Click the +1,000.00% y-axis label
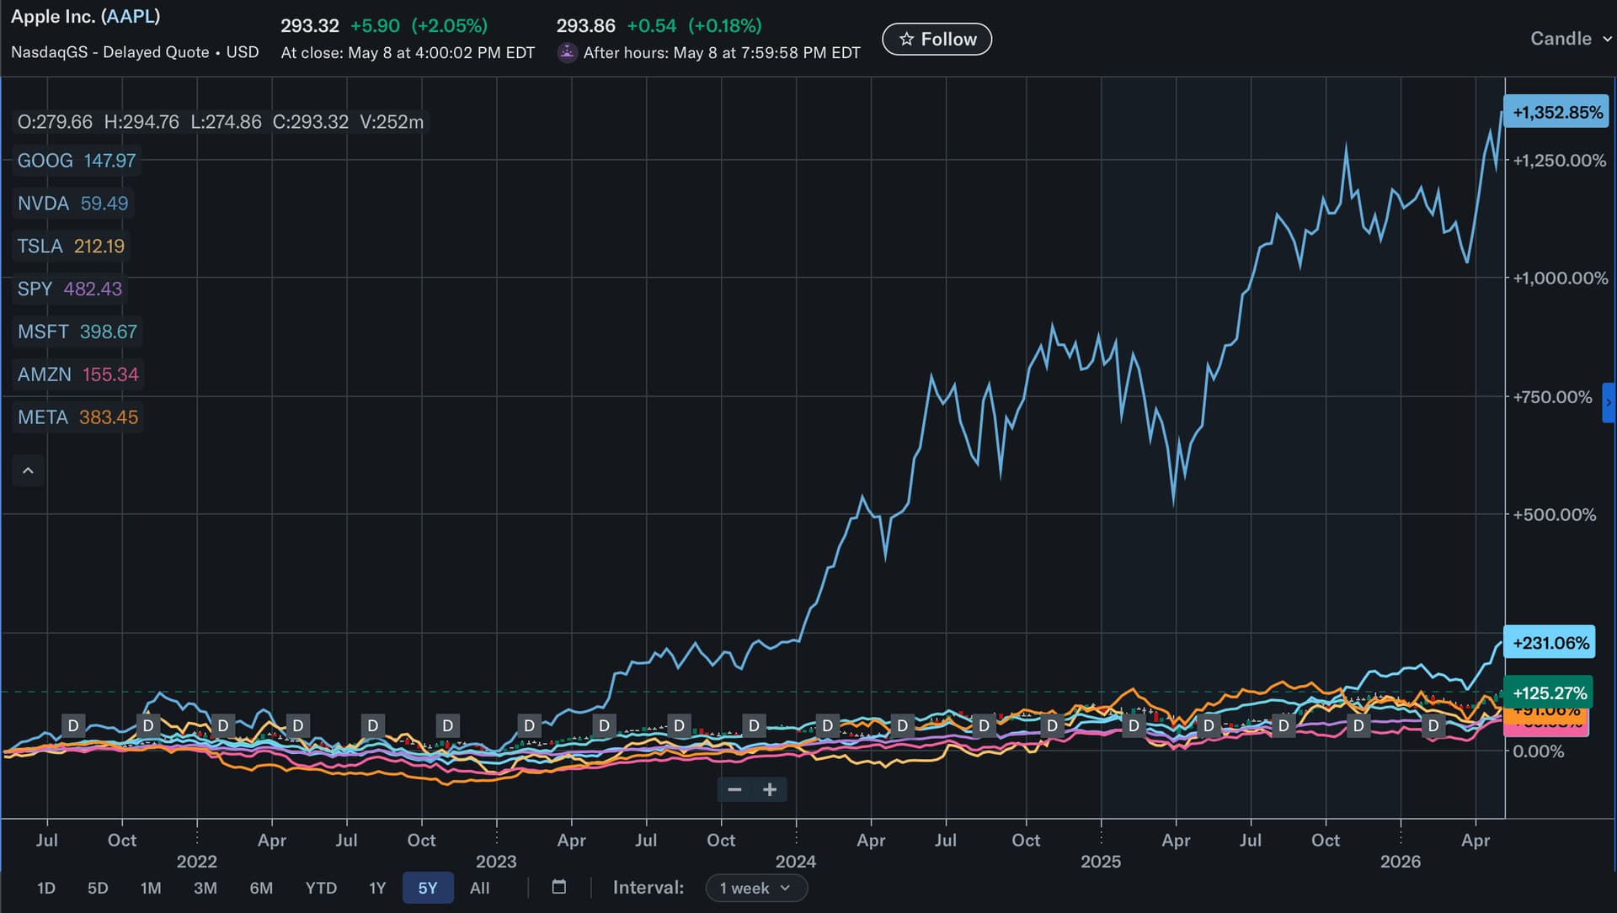Screen dimensions: 1617x913 1561,279
